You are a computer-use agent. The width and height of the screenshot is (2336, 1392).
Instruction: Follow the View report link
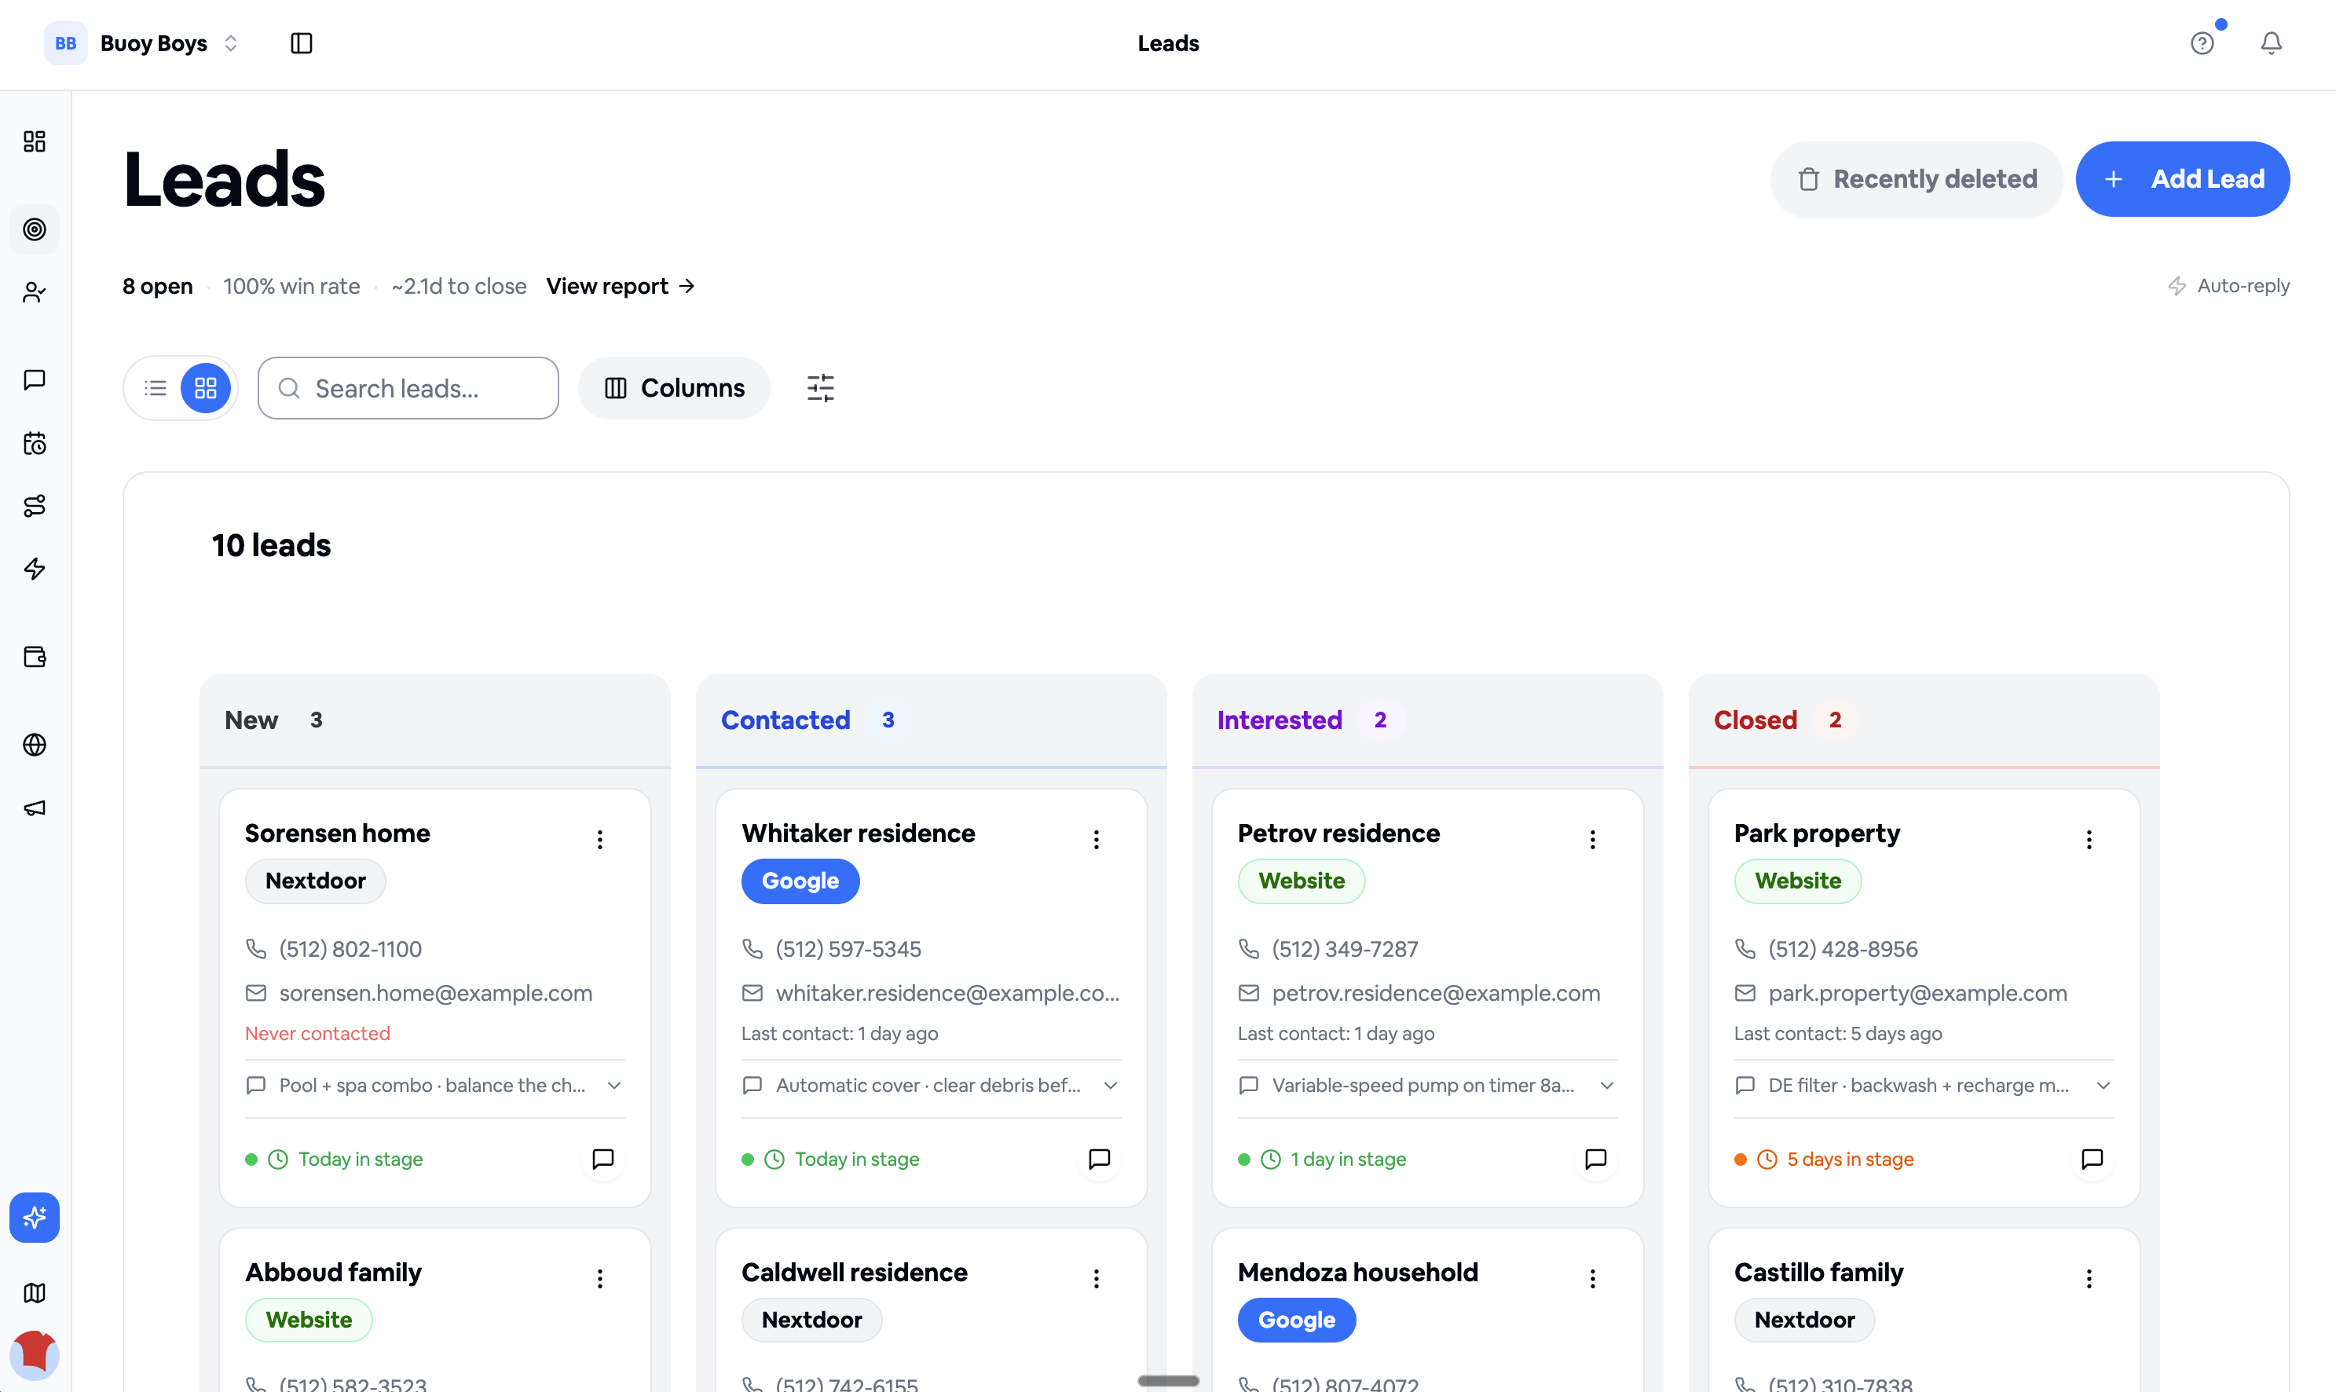pyautogui.click(x=621, y=286)
